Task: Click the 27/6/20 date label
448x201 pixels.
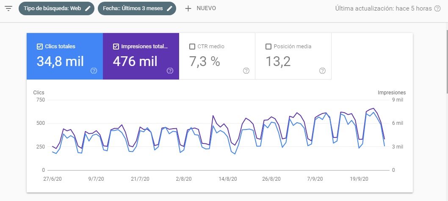Action: 52,179
